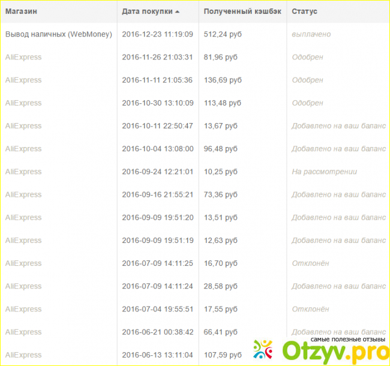Open AliExpress link dated 2016-07-04
The width and height of the screenshot is (390, 366).
[x=23, y=310]
